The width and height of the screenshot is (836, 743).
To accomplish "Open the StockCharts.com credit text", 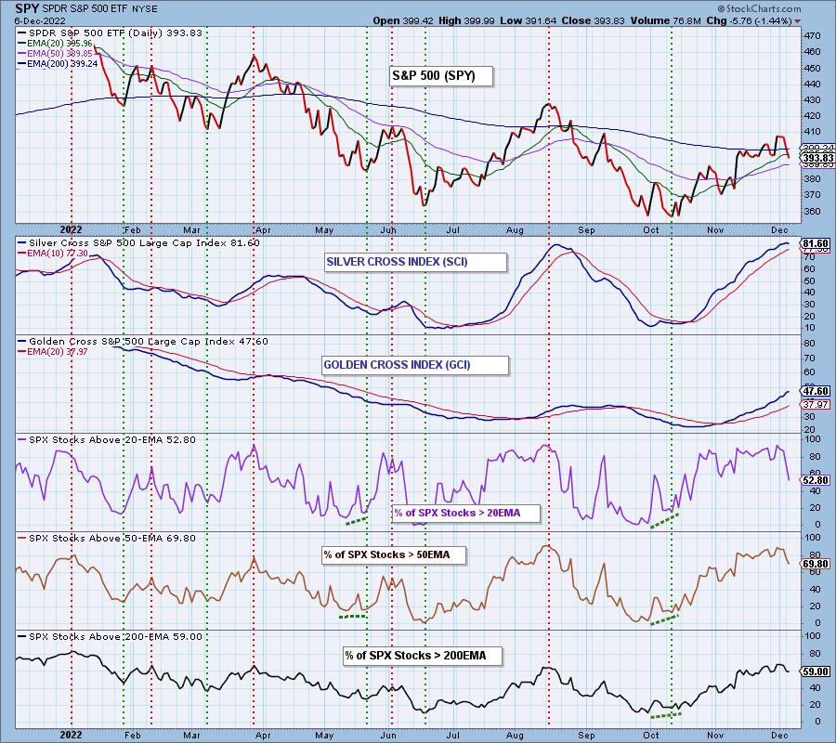I will (759, 8).
